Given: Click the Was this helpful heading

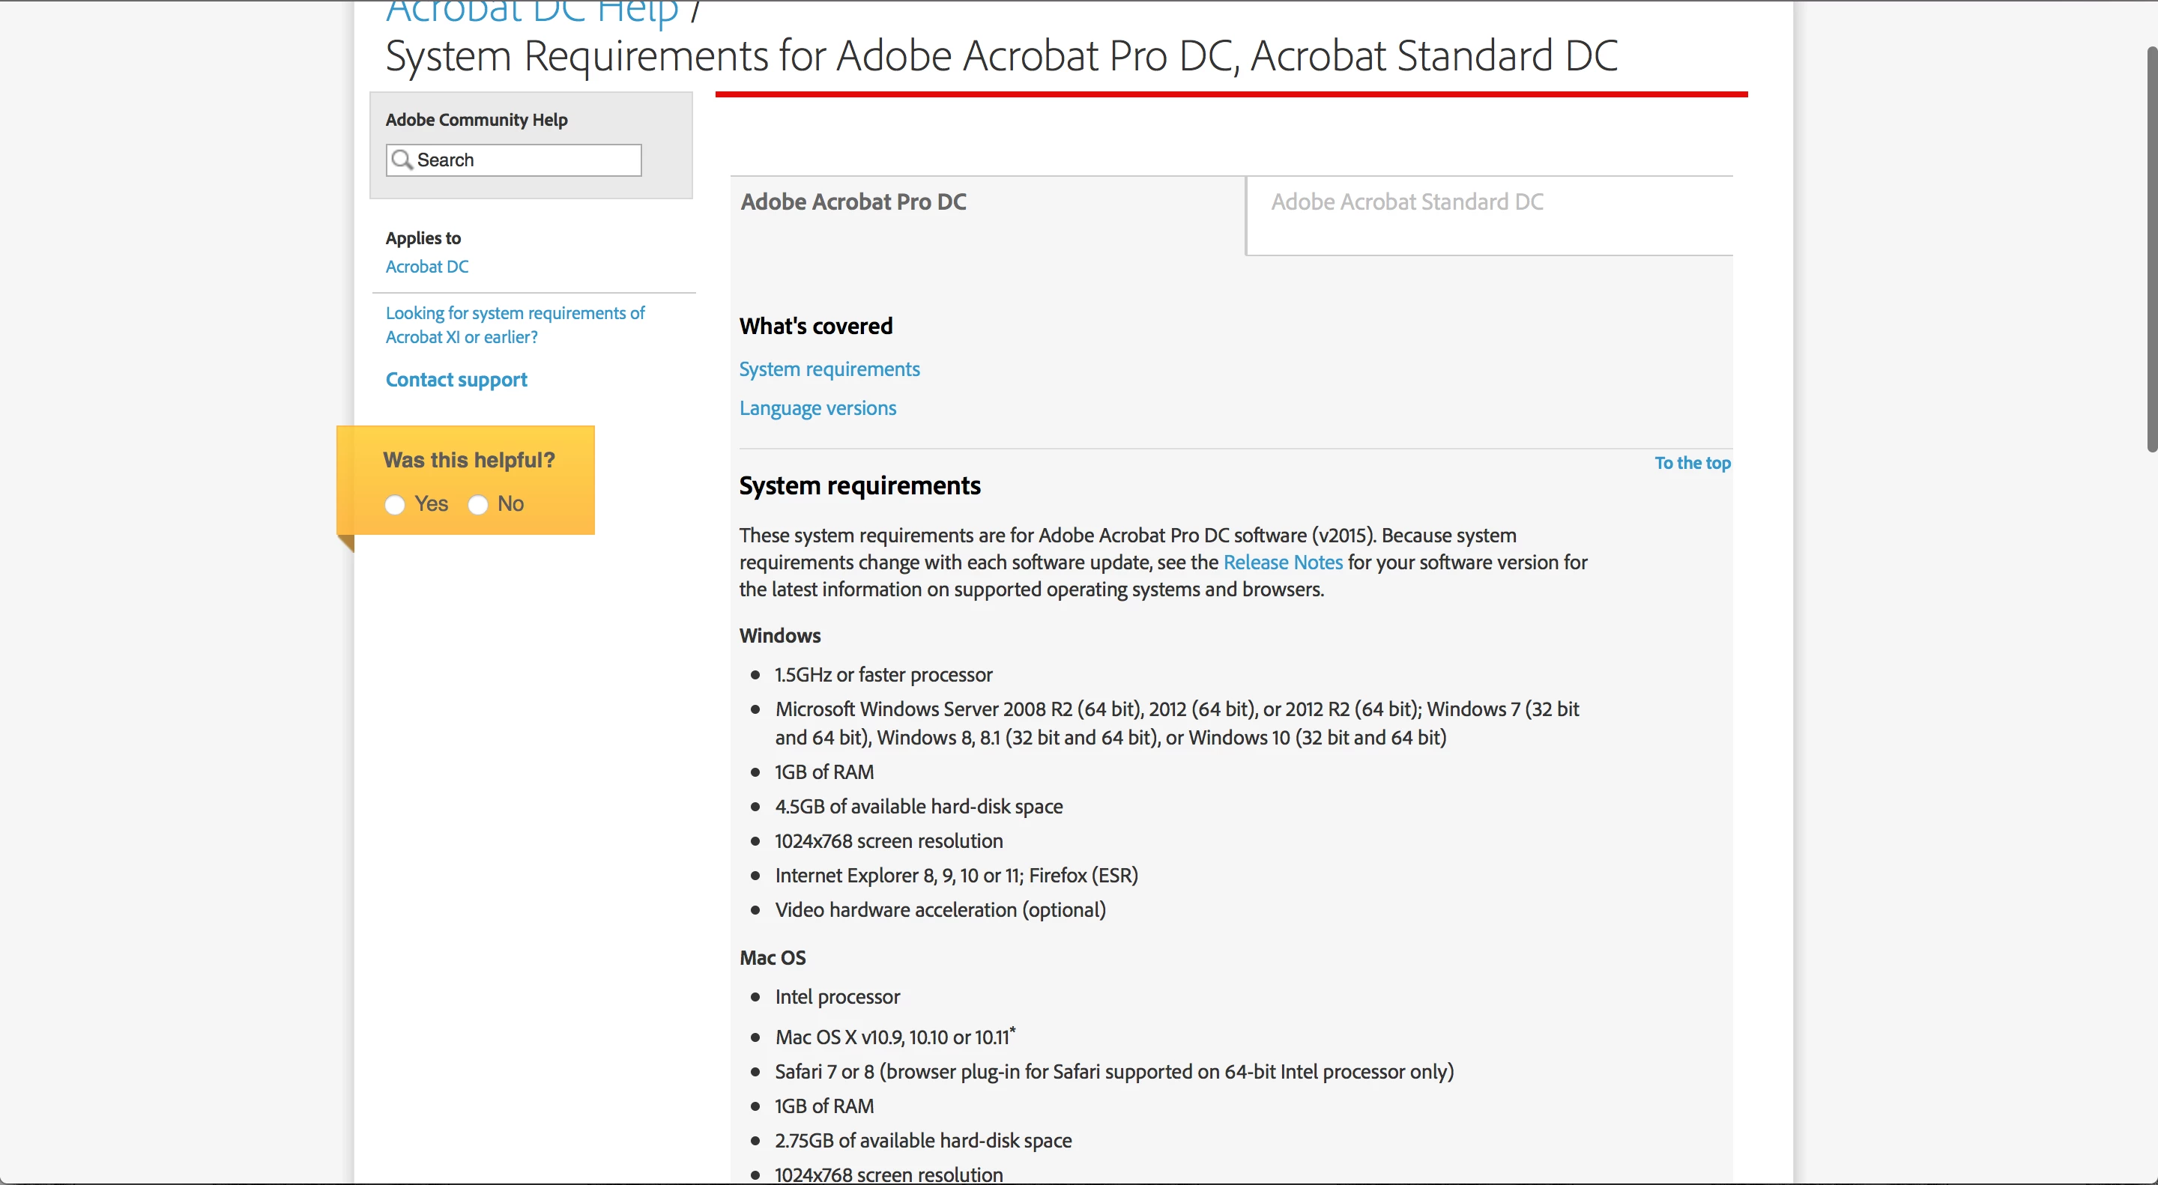Looking at the screenshot, I should [x=468, y=460].
